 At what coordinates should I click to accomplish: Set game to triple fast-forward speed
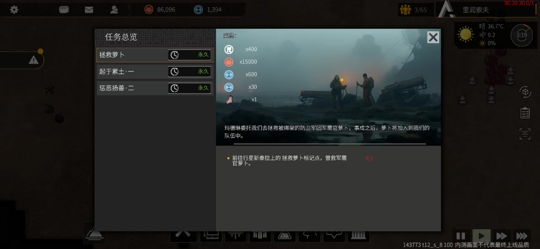pos(522,236)
